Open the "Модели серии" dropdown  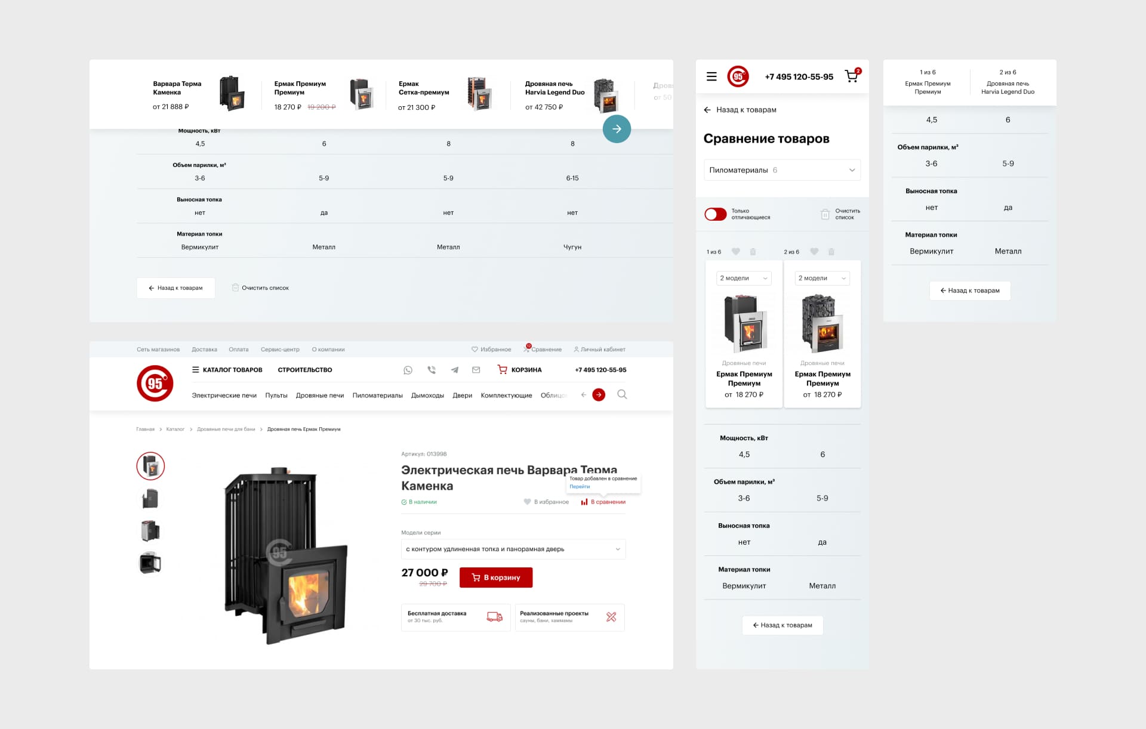coord(513,549)
